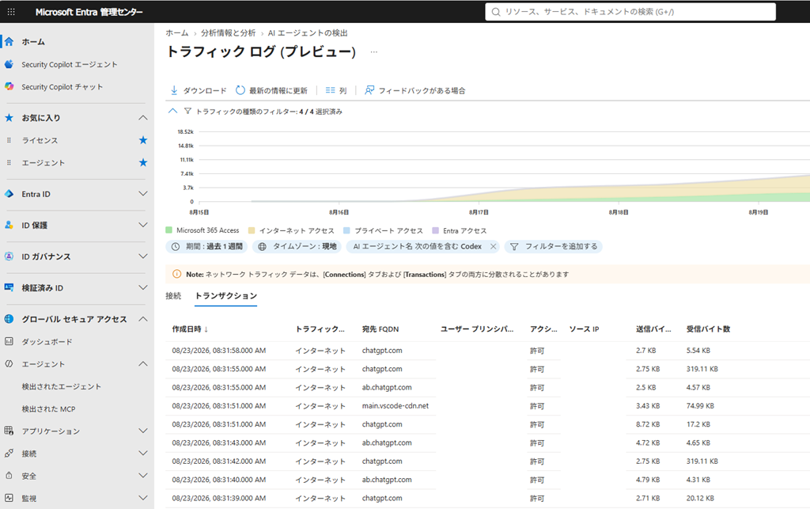Click the 74.99 KB received bytes cell
Viewport: 810px width, 509px height.
[700, 405]
